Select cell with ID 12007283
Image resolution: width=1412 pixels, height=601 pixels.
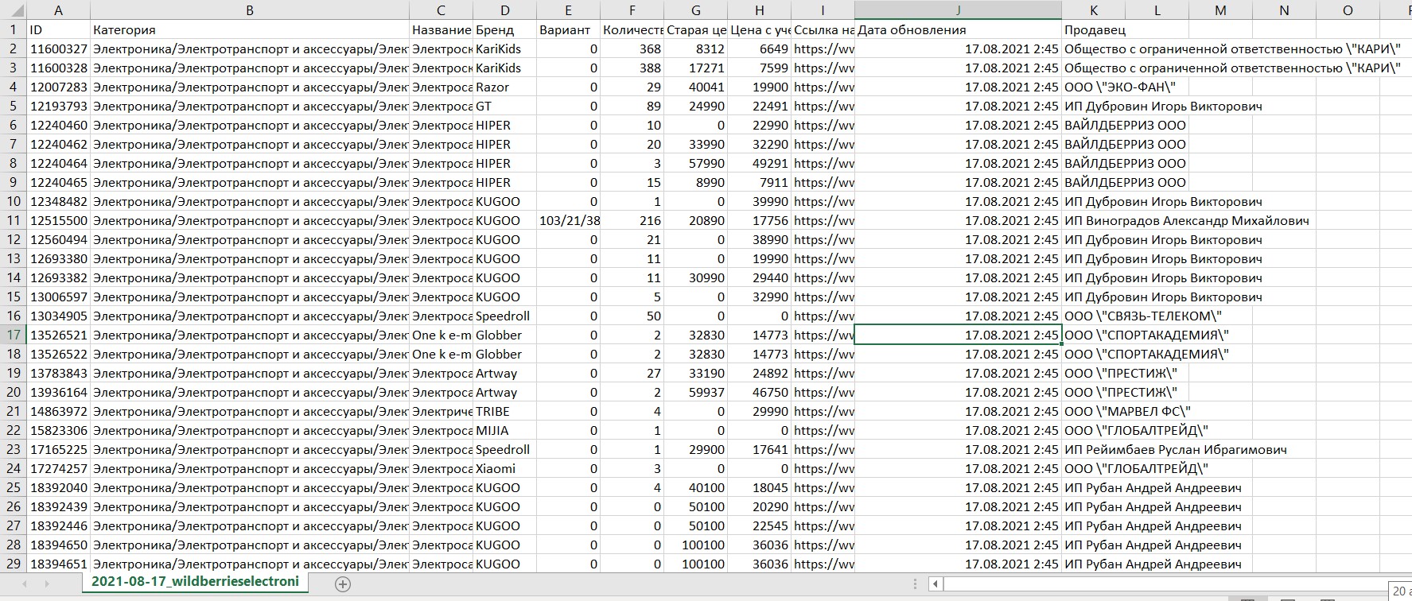point(59,87)
